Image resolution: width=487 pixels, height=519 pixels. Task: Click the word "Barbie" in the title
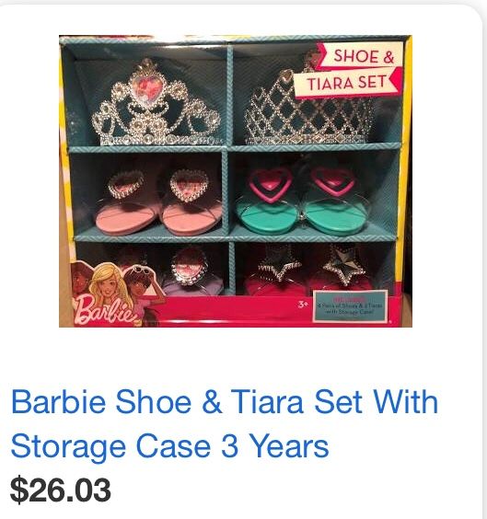pos(58,401)
